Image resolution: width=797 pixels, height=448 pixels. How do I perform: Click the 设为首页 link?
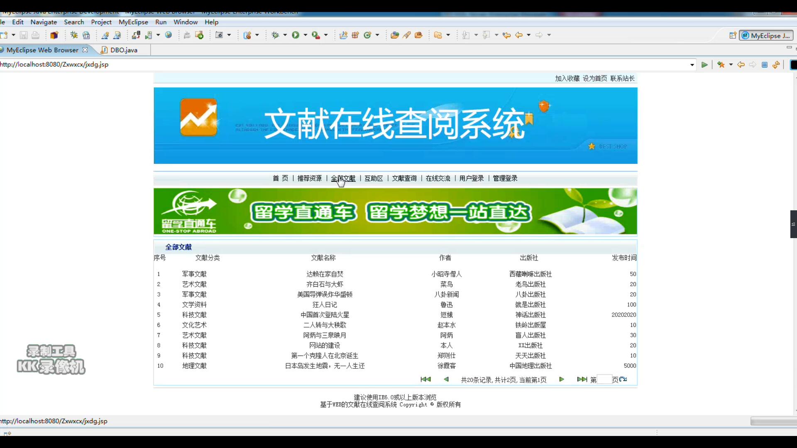tap(595, 78)
